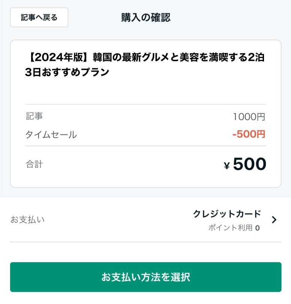Expand payment options with the right chevron
Viewport: 291px width, 304px height.
click(274, 220)
